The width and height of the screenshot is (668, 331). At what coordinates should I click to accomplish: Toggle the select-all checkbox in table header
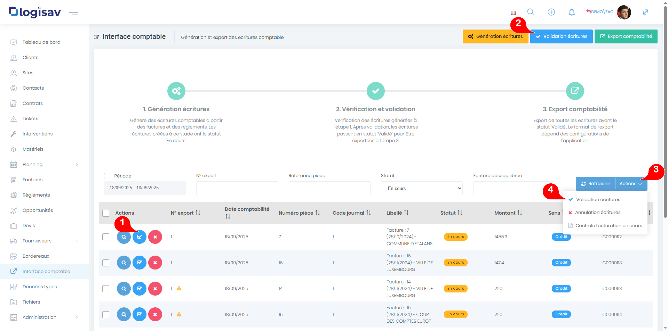click(x=106, y=213)
